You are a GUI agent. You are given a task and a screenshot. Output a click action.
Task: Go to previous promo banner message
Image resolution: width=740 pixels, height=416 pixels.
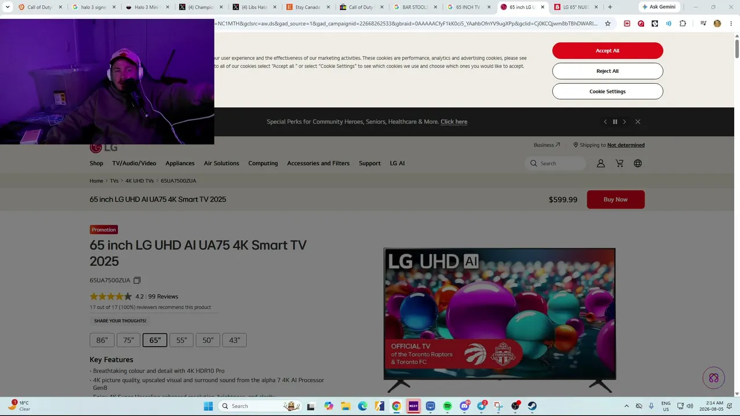click(605, 122)
